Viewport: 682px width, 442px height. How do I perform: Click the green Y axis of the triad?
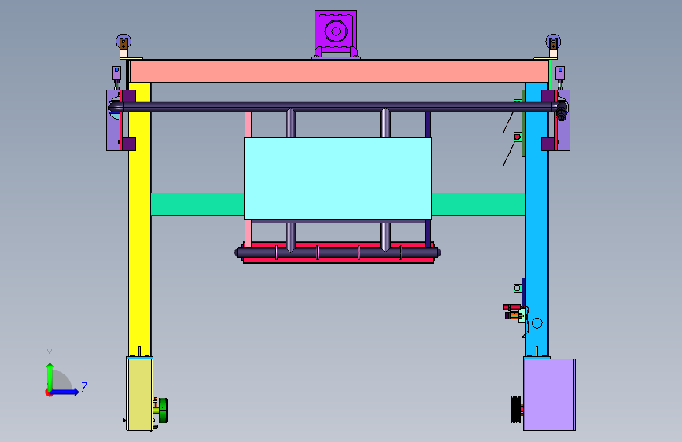50,377
